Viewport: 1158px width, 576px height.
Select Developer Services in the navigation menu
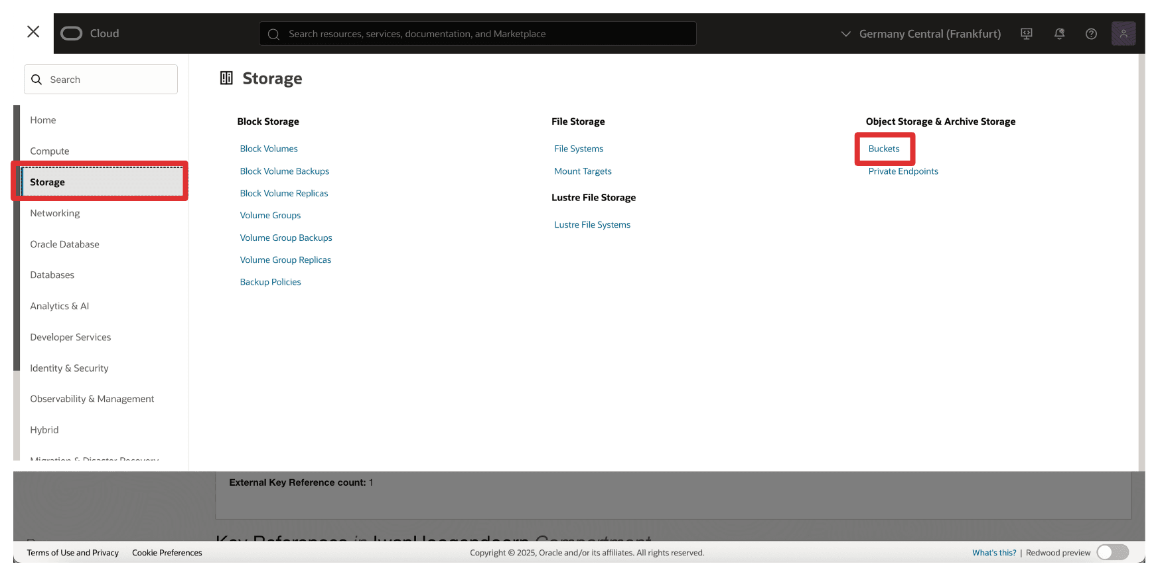click(x=70, y=337)
